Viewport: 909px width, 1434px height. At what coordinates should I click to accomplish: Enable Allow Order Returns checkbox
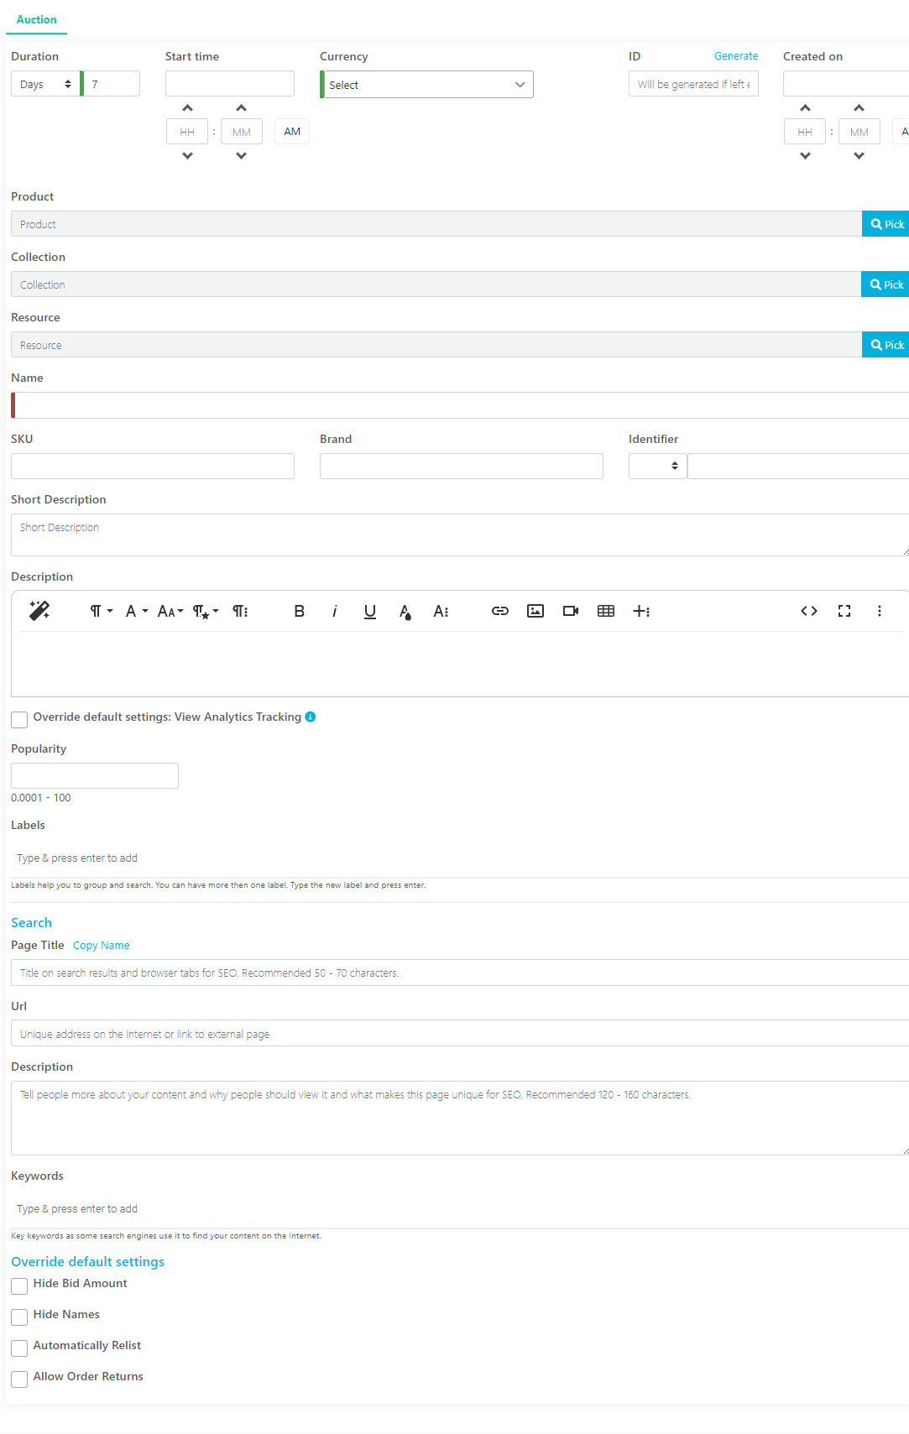pos(19,1379)
